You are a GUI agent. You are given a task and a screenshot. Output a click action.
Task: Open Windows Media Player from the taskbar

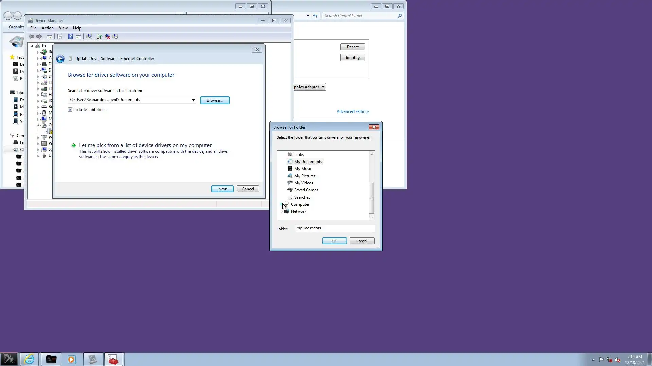pyautogui.click(x=71, y=359)
